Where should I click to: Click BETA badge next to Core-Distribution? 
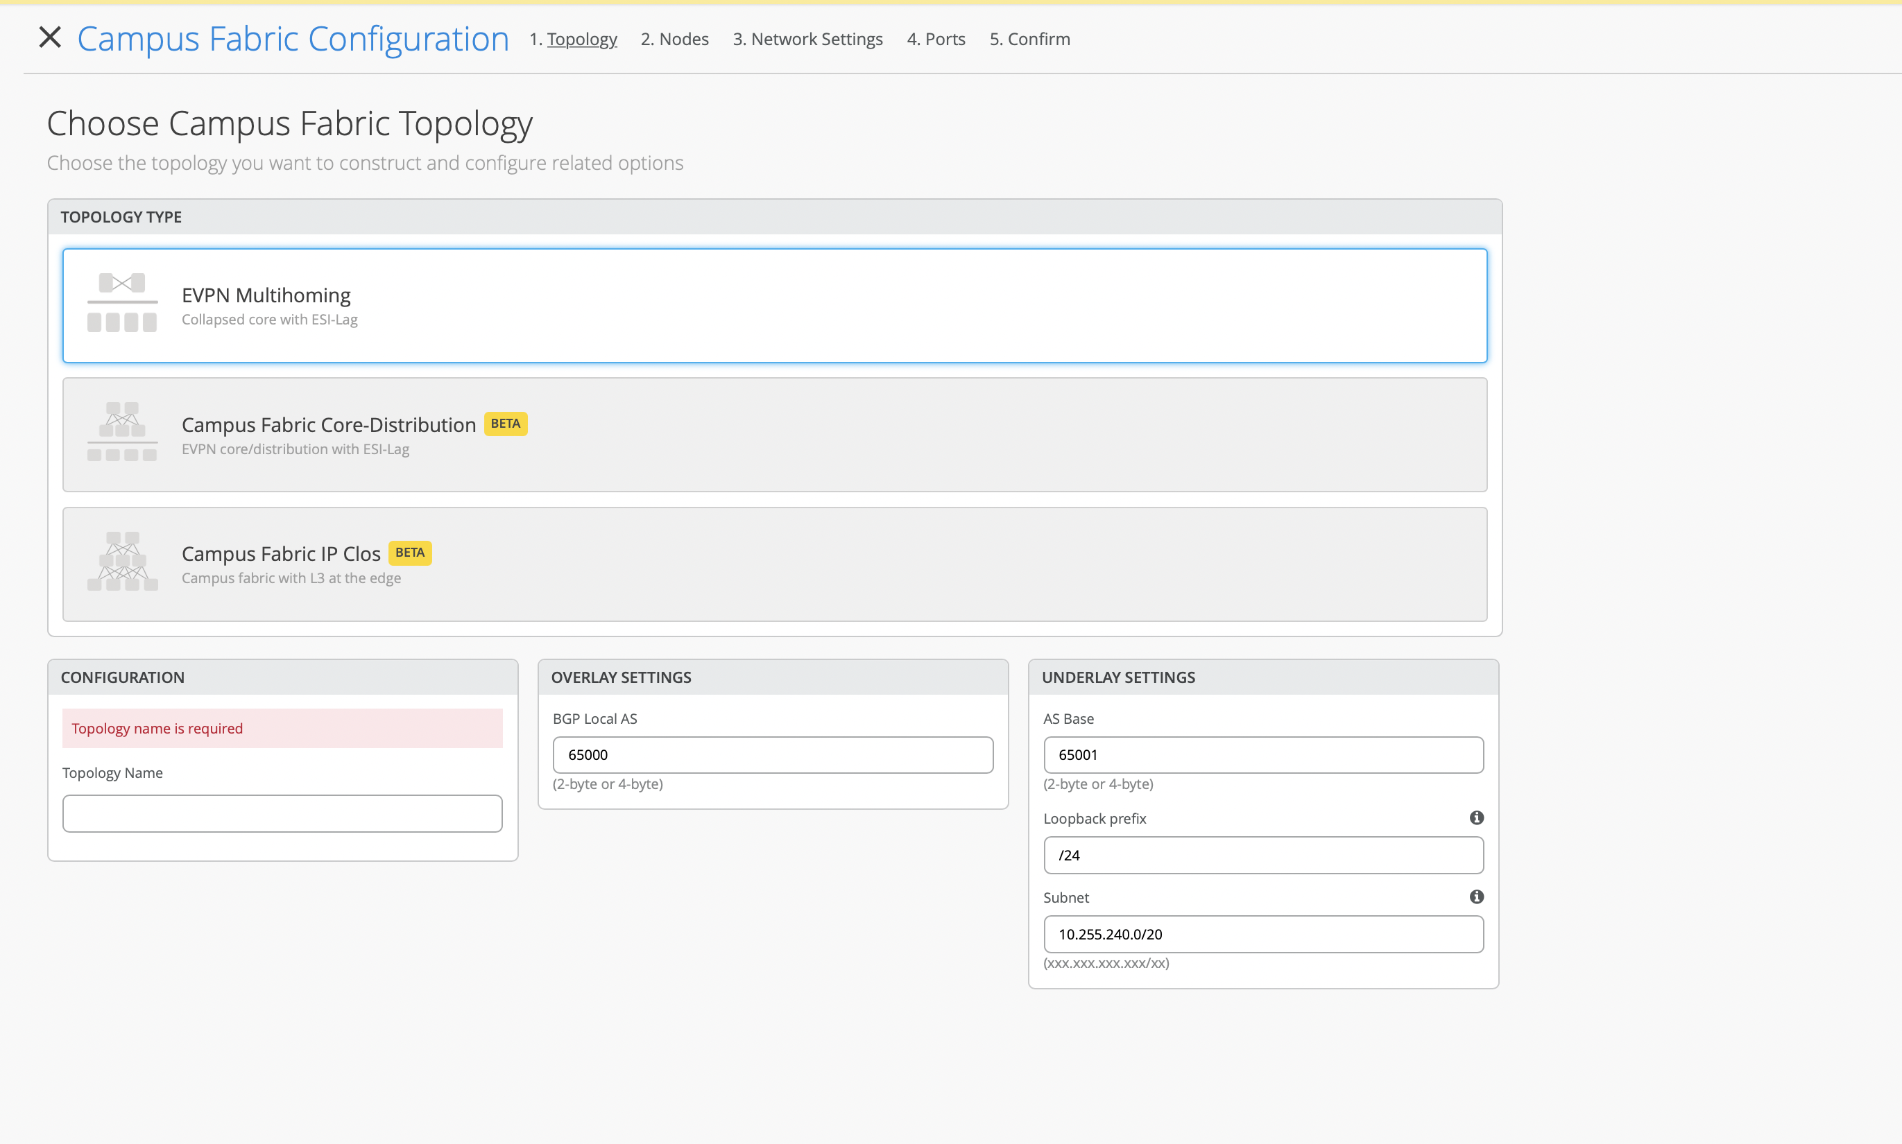coord(505,423)
